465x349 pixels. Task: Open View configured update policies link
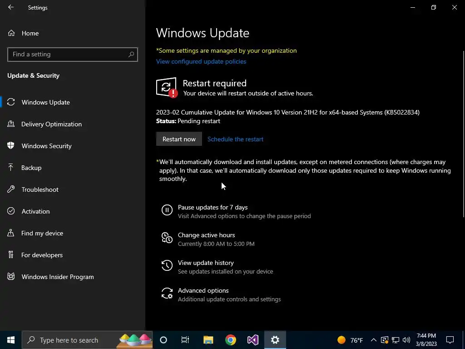(x=201, y=61)
